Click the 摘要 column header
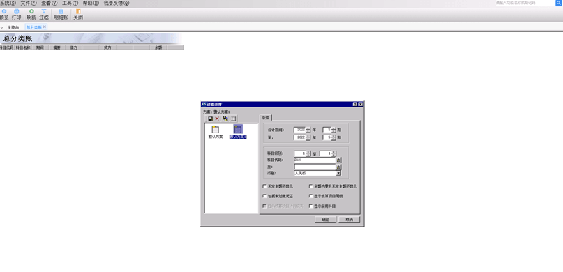This screenshot has height=272, width=563. click(x=57, y=47)
